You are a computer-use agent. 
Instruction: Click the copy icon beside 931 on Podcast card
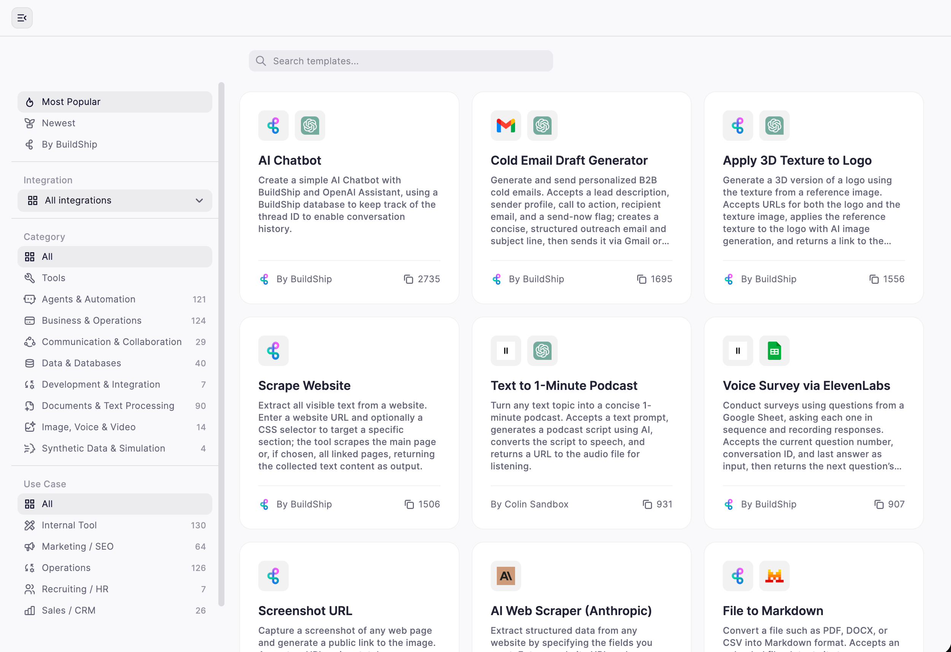point(647,504)
